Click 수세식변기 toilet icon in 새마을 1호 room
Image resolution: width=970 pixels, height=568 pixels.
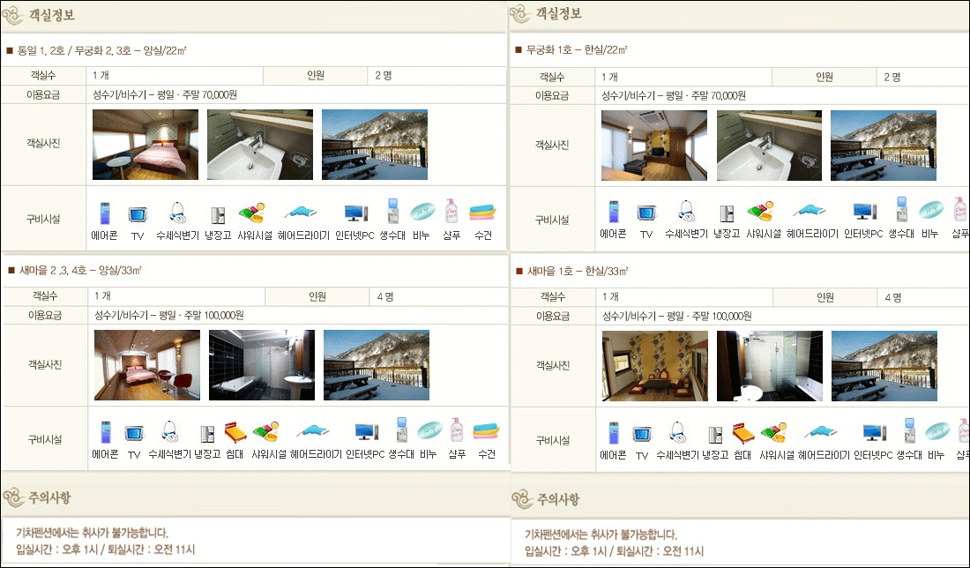(677, 433)
